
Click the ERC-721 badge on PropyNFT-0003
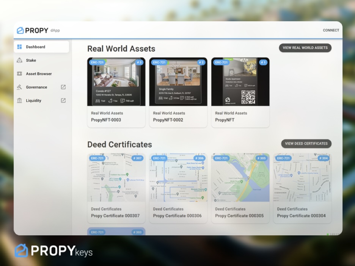pyautogui.click(x=98, y=62)
